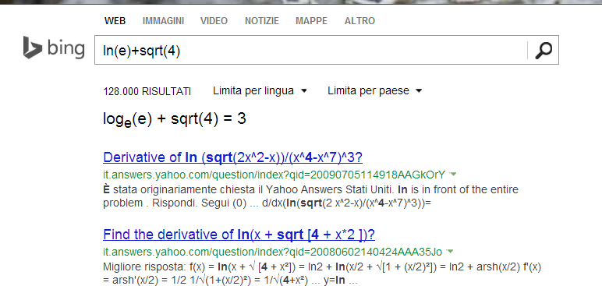Open the MAPPE tab
Screen dimensions: 602x286
311,21
